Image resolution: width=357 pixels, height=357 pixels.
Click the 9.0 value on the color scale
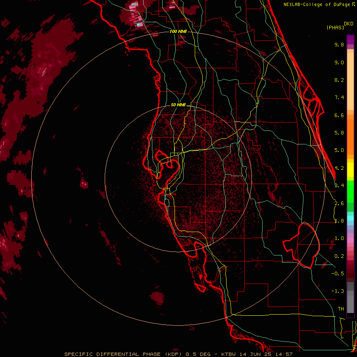(339, 62)
